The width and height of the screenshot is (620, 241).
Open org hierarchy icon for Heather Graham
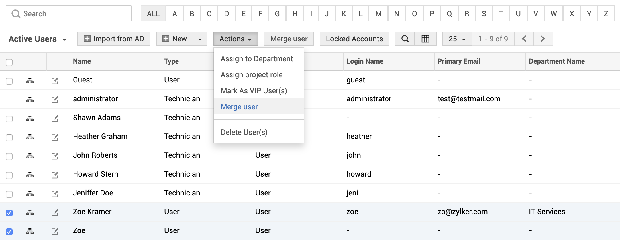pyautogui.click(x=30, y=137)
